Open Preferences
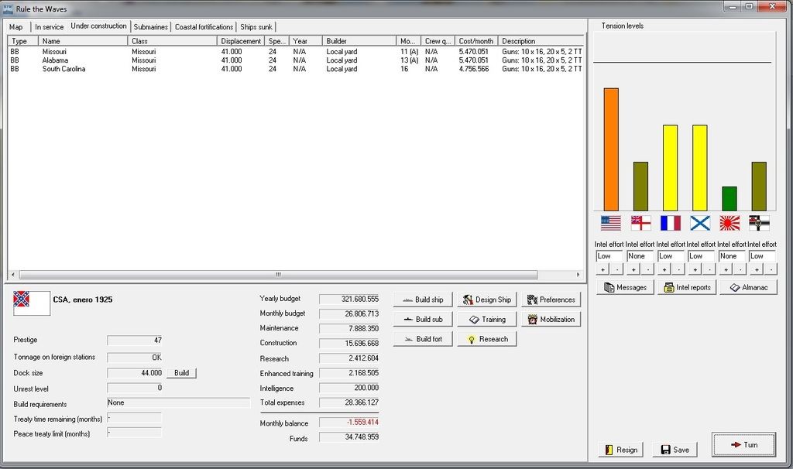This screenshot has width=793, height=469. [x=551, y=300]
